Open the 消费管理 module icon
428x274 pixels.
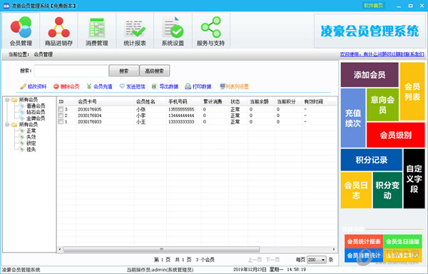pos(96,31)
